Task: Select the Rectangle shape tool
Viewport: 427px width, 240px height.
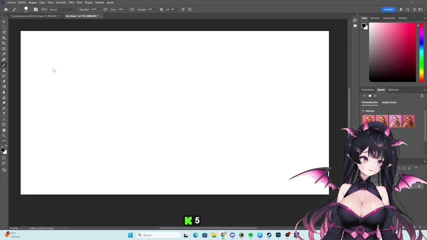Action: (4, 125)
